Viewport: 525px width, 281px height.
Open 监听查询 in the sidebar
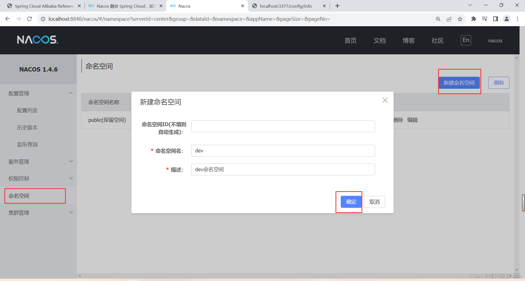27,144
